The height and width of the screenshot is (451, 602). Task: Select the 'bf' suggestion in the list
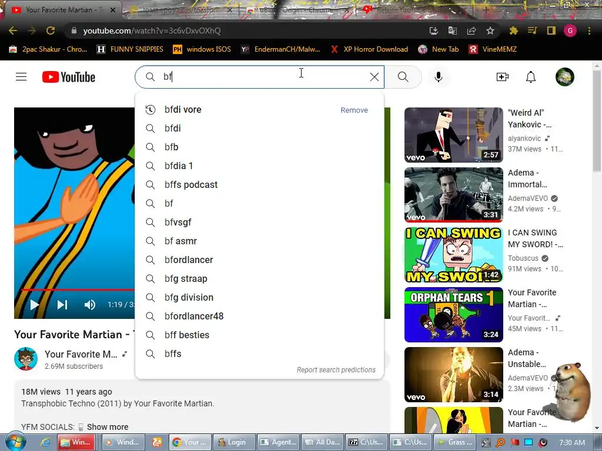[259, 204]
